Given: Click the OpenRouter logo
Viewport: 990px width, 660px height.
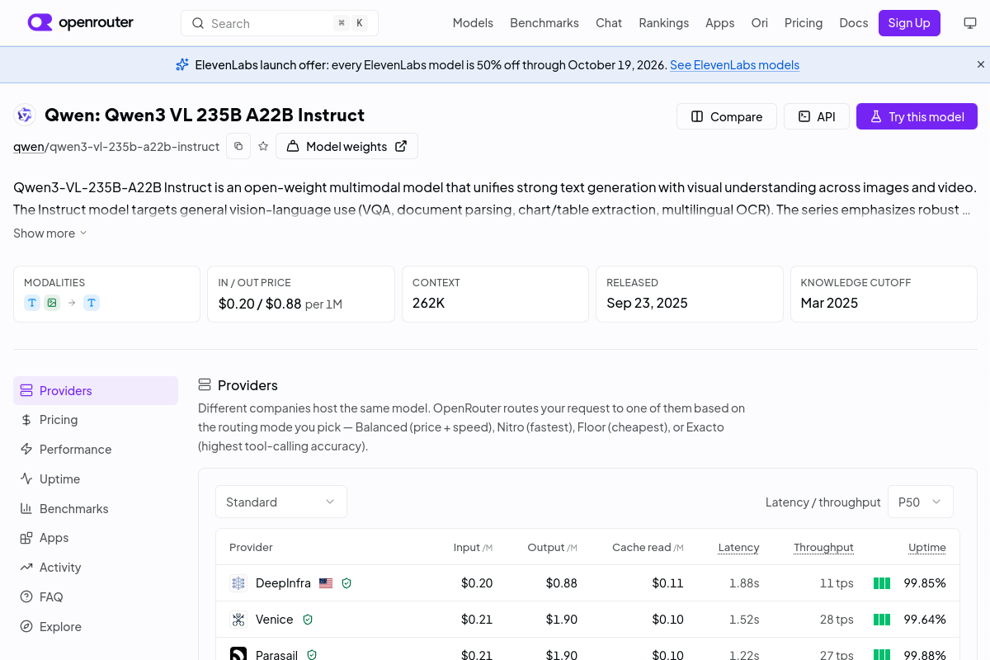Looking at the screenshot, I should (81, 23).
